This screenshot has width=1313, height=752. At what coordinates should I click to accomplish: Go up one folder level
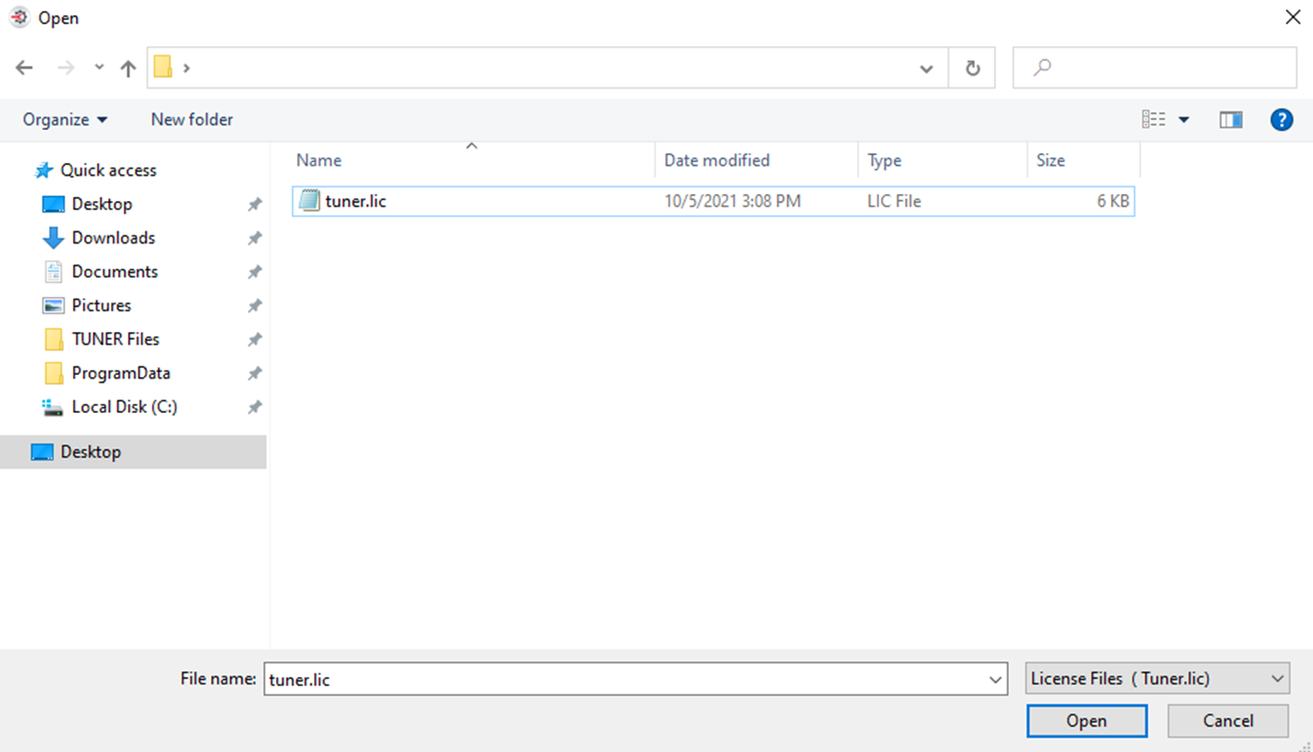click(127, 67)
